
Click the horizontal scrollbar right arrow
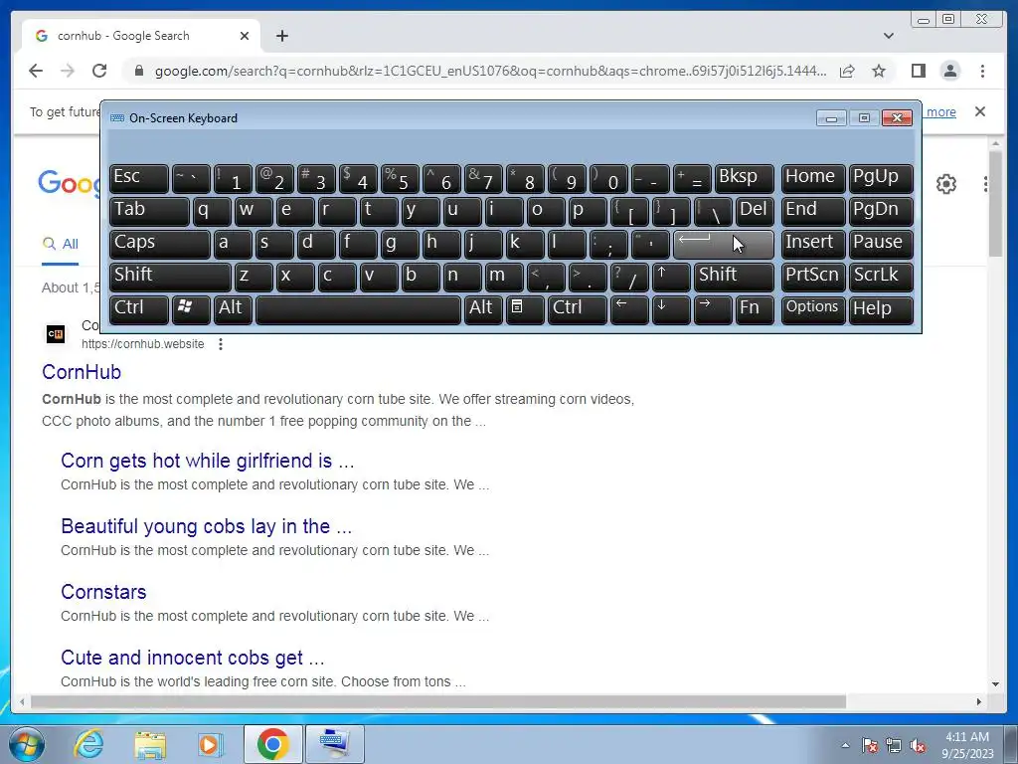979,701
